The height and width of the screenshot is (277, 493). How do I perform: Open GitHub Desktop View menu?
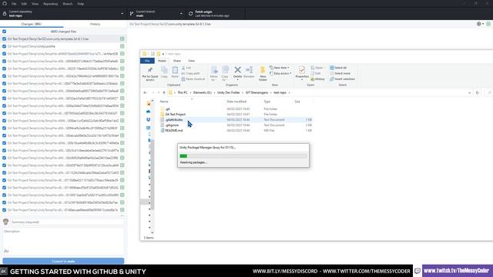pos(35,4)
